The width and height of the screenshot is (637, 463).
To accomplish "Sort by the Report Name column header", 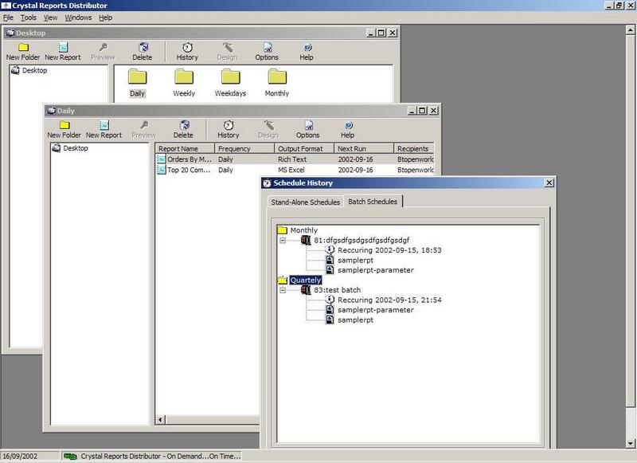I will pos(185,148).
